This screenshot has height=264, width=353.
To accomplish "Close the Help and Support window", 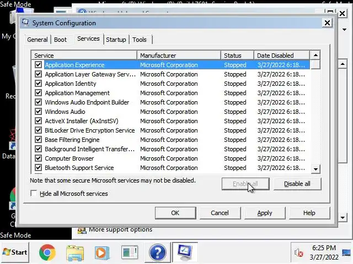I will (342, 13).
